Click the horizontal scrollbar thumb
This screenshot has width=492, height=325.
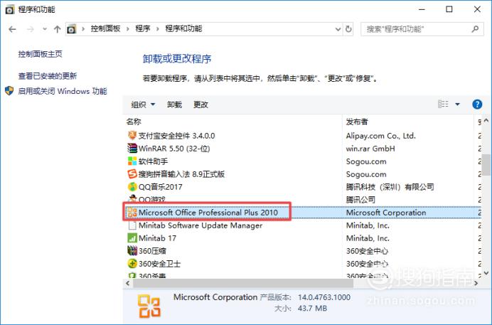coord(243,283)
